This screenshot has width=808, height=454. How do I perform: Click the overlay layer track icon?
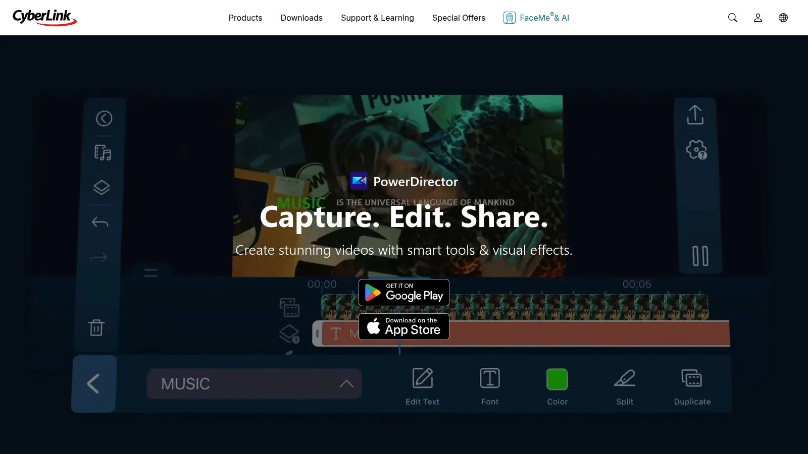[289, 334]
